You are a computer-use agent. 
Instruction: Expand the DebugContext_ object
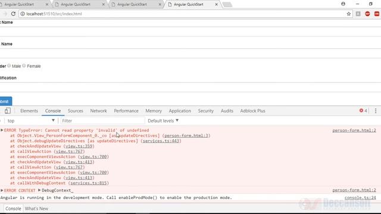[x=39, y=190]
